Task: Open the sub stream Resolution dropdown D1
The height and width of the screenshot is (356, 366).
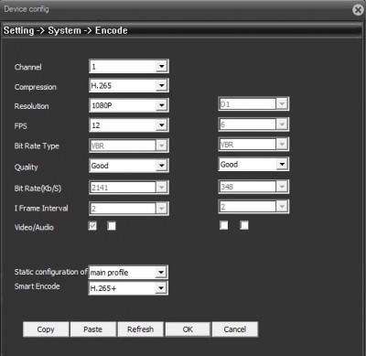Action: [x=253, y=104]
